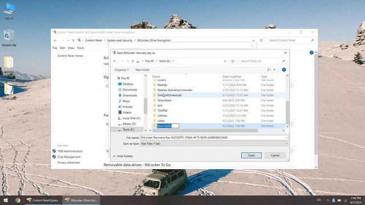Close the Save BitLocker recovery key dialog

click(x=285, y=53)
